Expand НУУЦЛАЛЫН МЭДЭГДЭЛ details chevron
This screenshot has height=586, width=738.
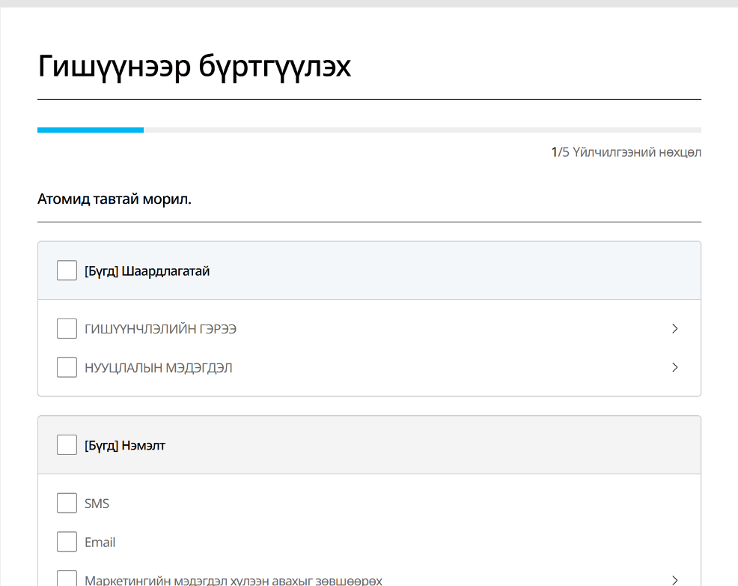675,367
